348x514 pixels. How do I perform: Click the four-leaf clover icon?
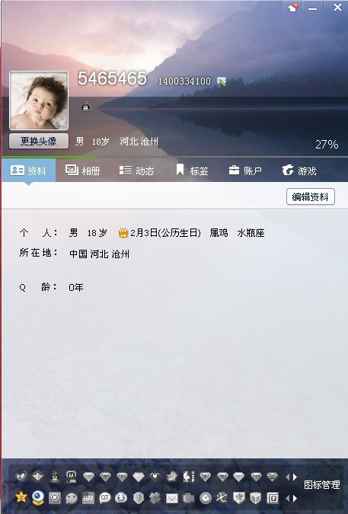[x=155, y=498]
